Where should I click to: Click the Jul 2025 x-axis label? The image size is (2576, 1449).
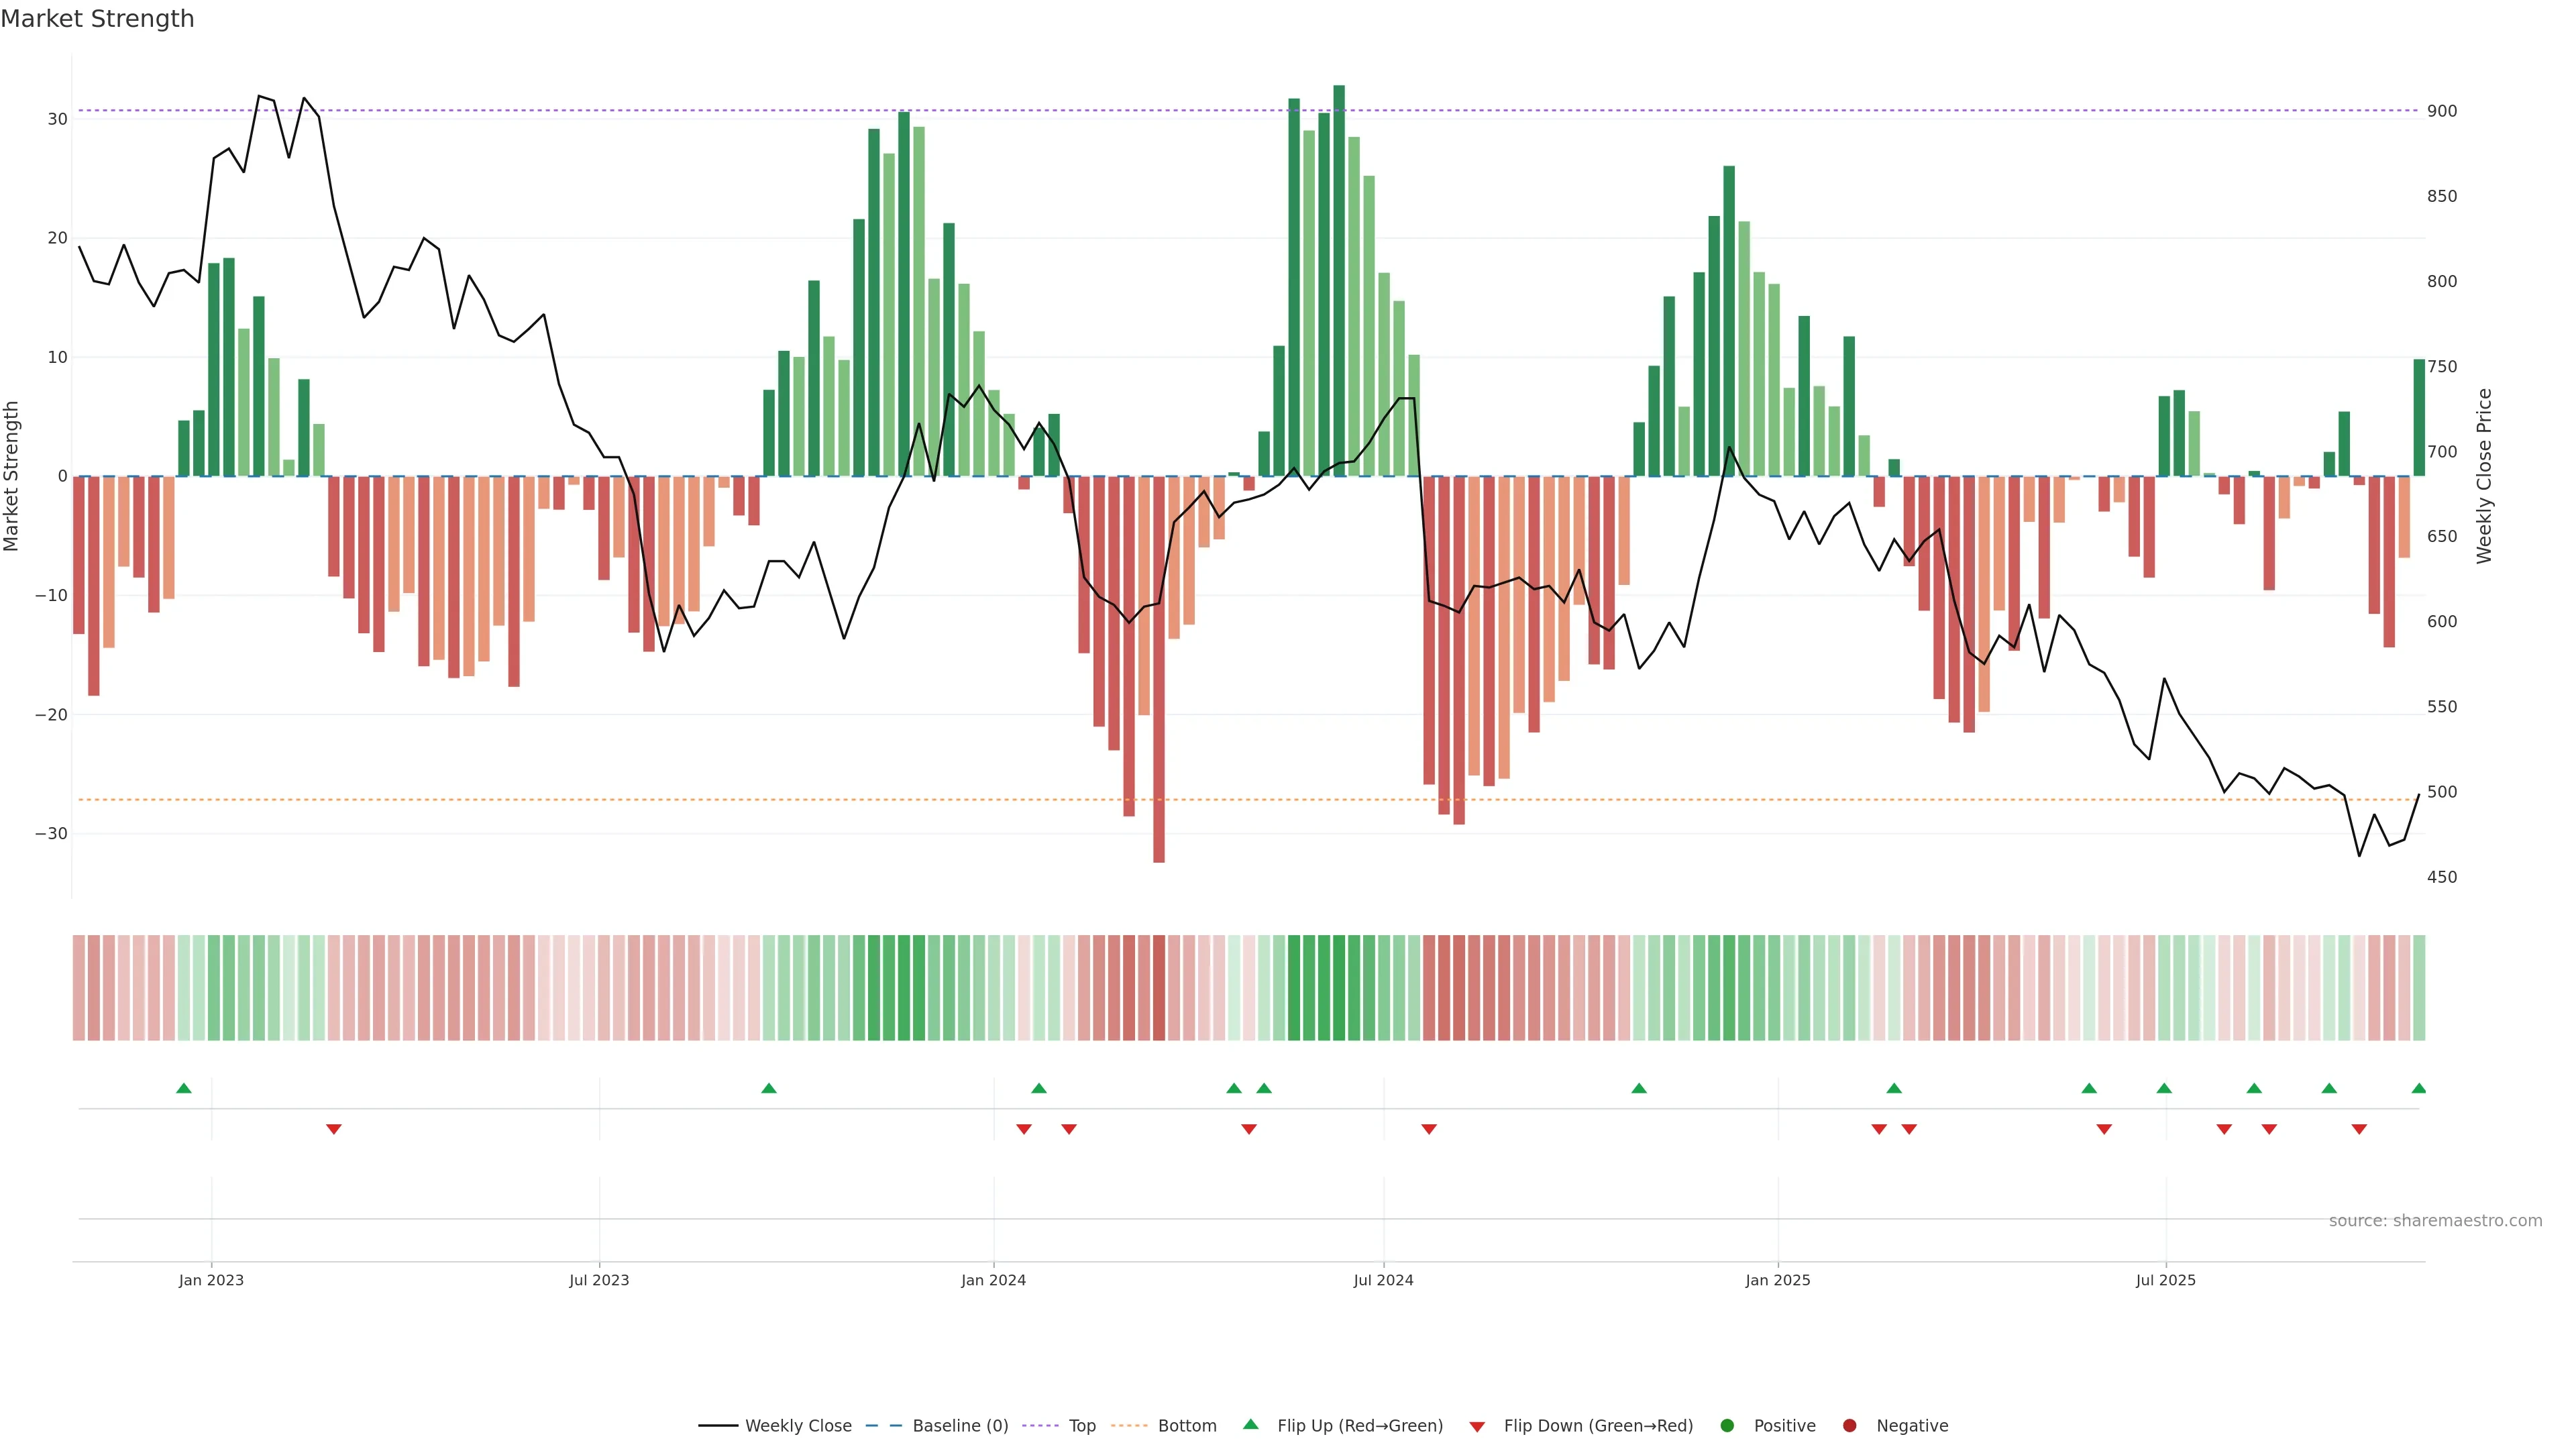click(x=2165, y=1280)
